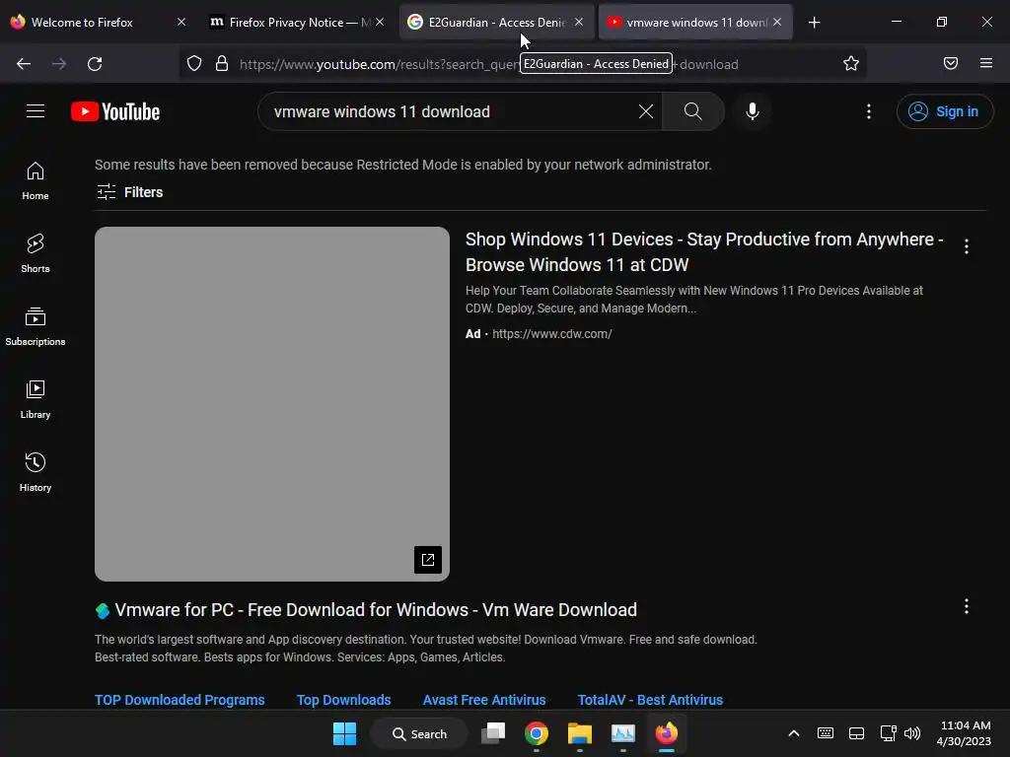1010x757 pixels.
Task: Reload the current page
Action: [95, 64]
